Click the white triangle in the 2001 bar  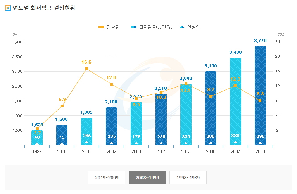point(86,143)
